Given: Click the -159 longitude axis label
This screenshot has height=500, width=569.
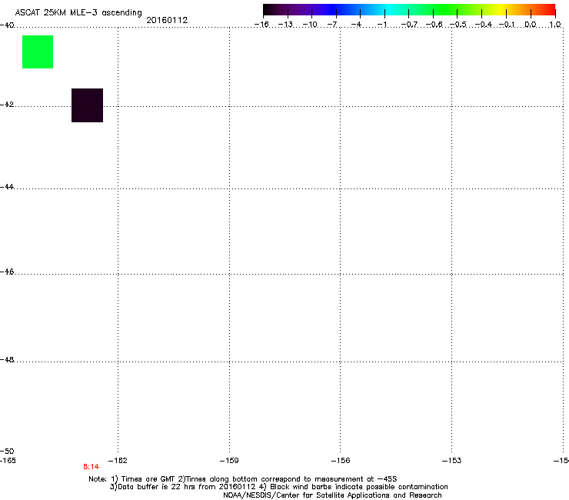Looking at the screenshot, I should coord(229,461).
